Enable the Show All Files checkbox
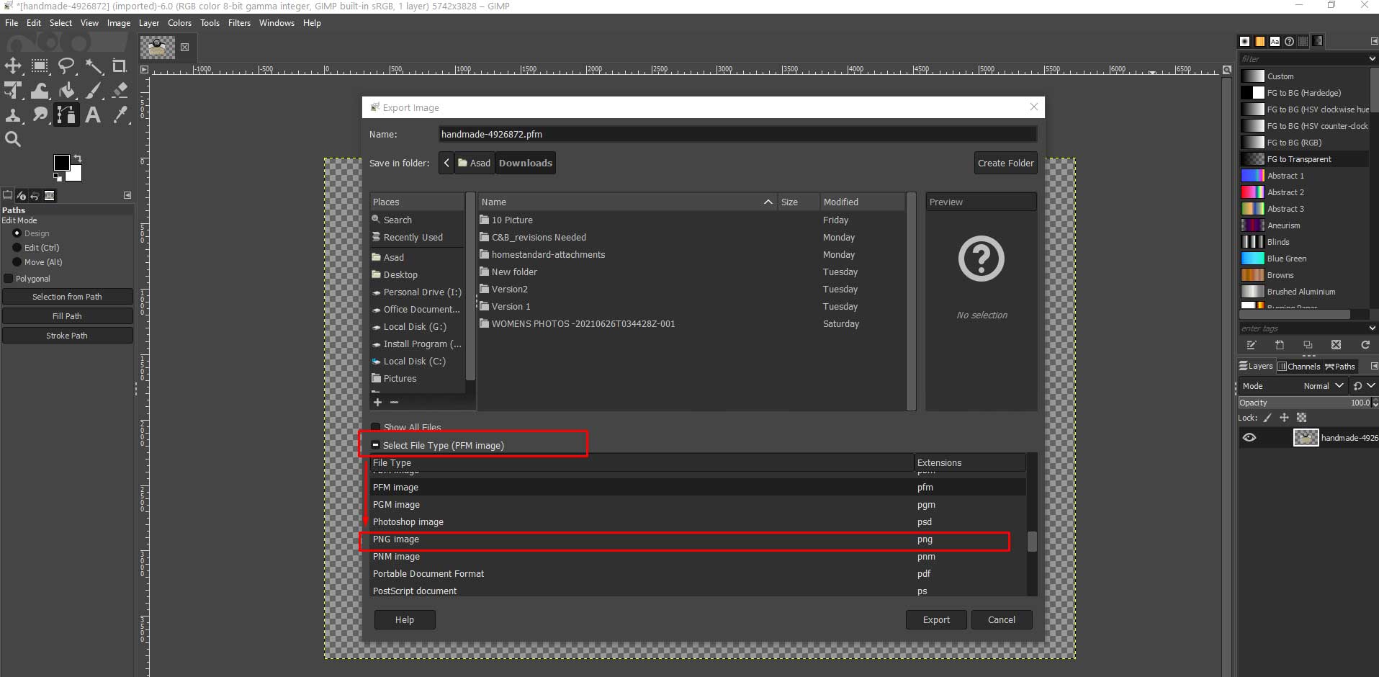Screen dimensions: 1379x677 click(x=376, y=426)
